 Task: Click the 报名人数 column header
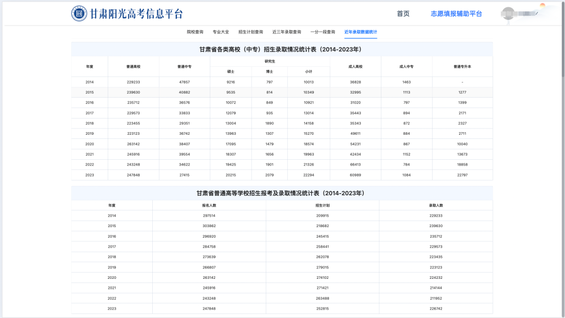click(209, 205)
